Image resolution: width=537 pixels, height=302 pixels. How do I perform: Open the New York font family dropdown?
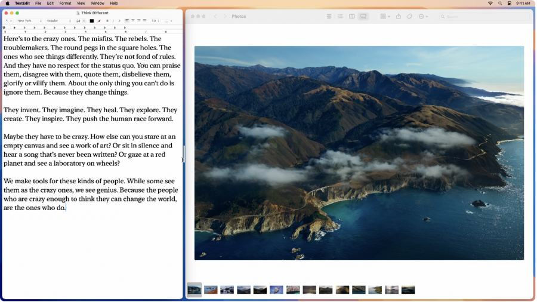pyautogui.click(x=29, y=21)
